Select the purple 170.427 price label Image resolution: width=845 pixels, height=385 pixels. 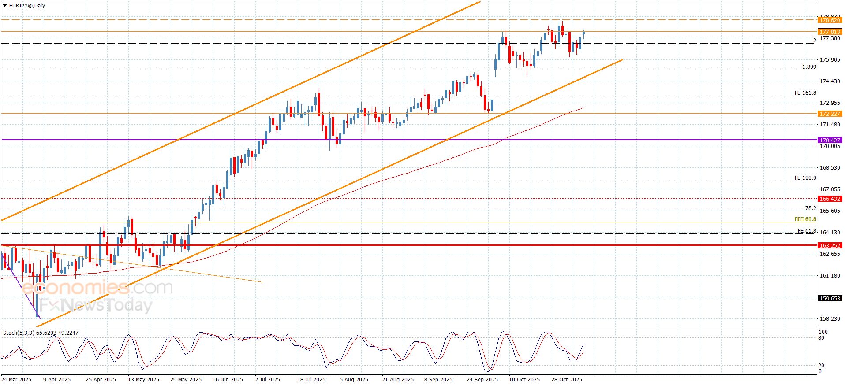(x=830, y=140)
